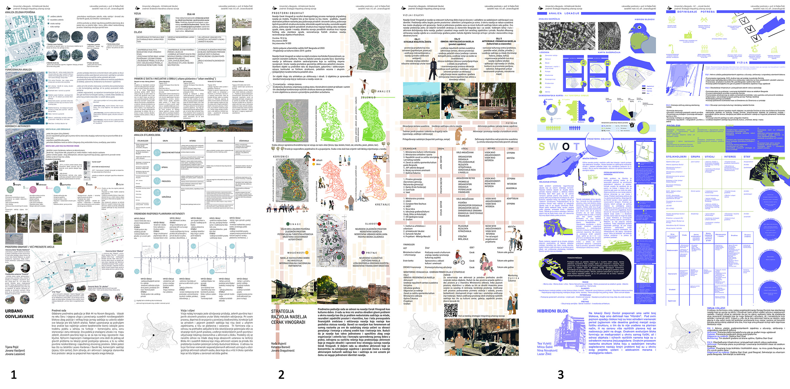The width and height of the screenshot is (790, 389).
Task: Click the large number 2 label
Action: click(281, 374)
